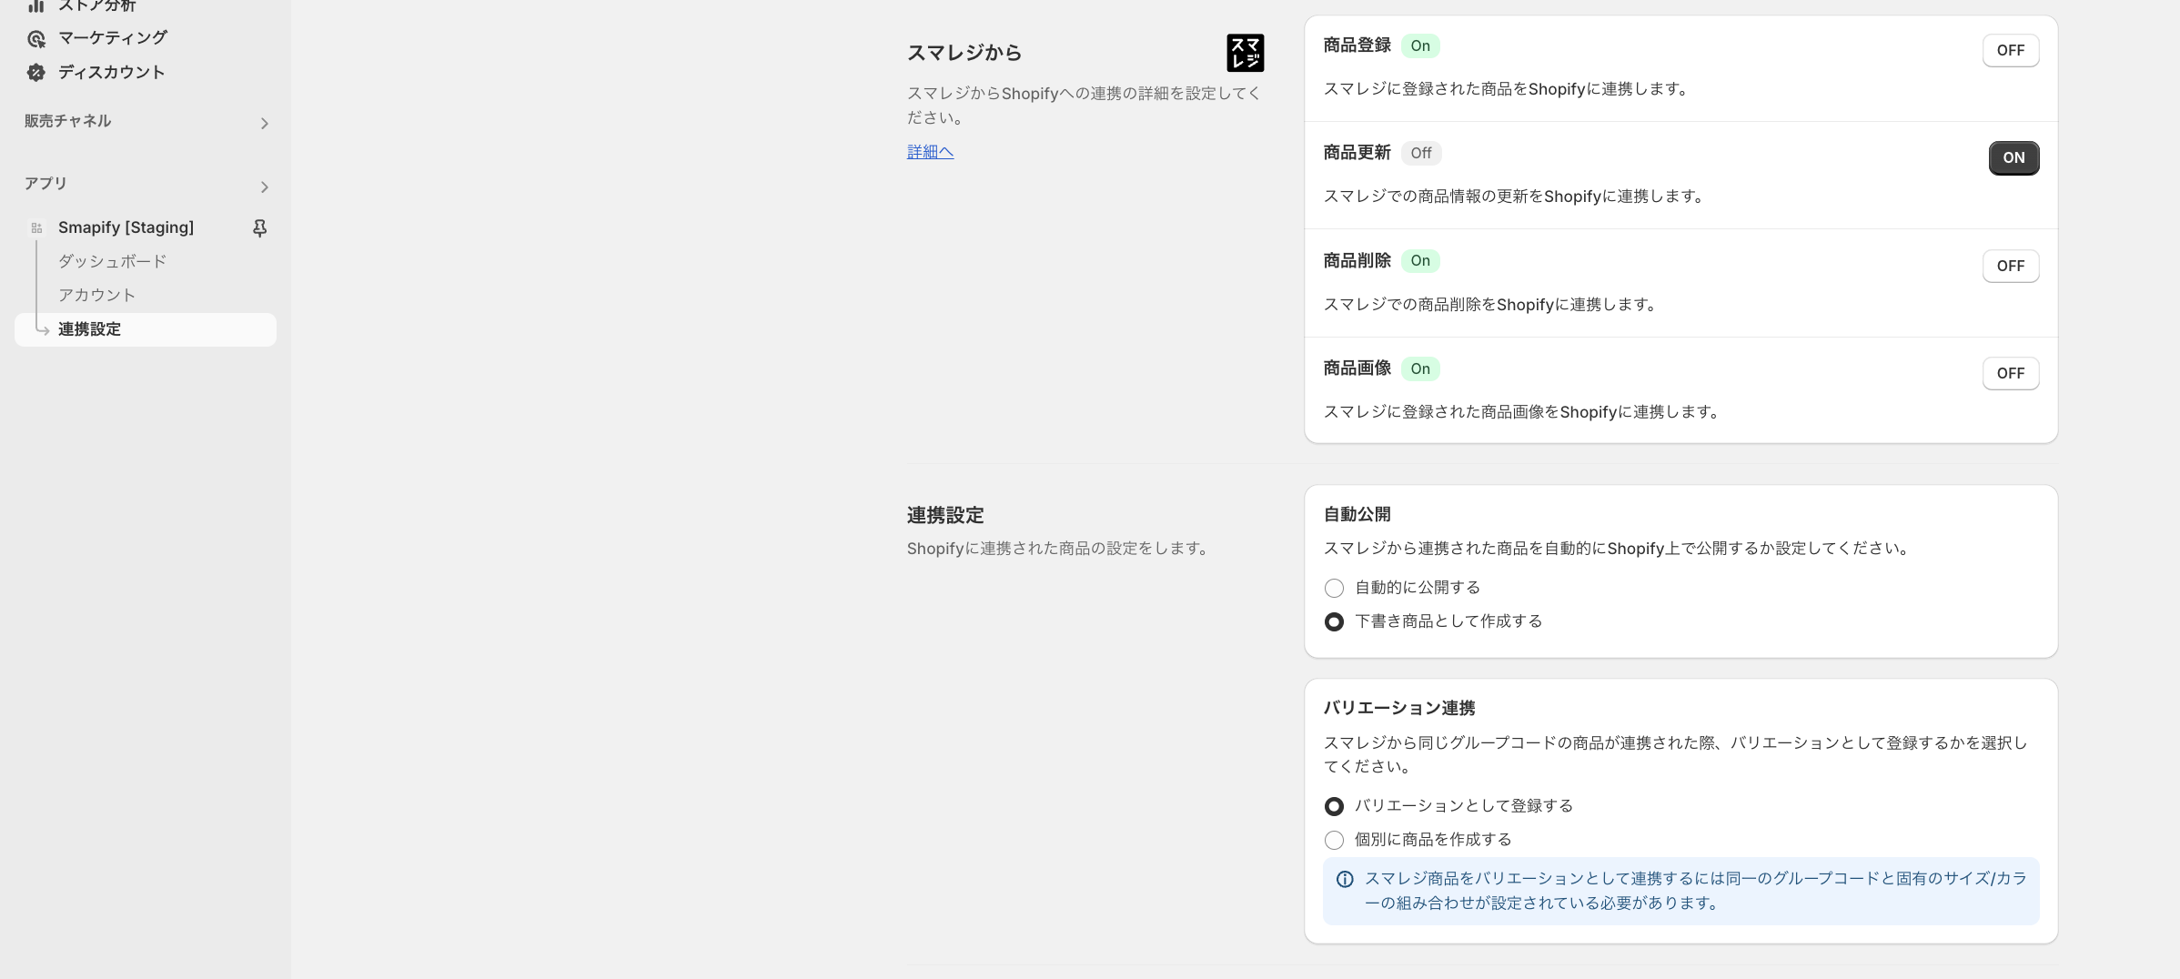
Task: Click the スマレジから heading
Action: point(964,53)
